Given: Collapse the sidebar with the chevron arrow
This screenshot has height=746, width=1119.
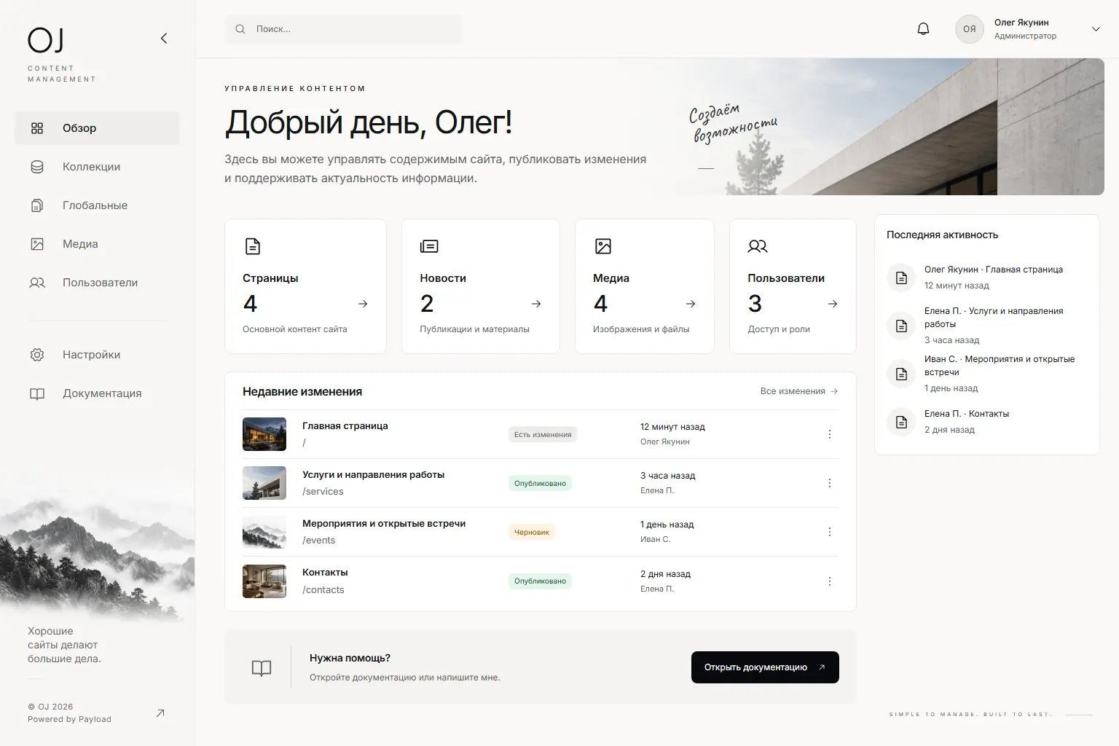Looking at the screenshot, I should point(164,39).
